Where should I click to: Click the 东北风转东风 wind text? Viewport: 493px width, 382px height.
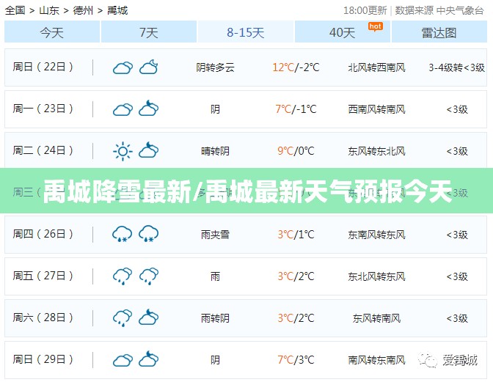tap(376, 276)
